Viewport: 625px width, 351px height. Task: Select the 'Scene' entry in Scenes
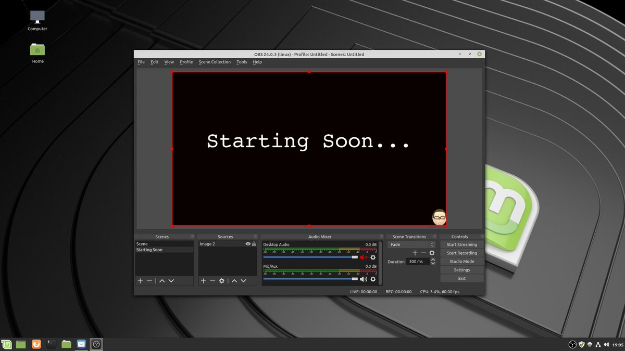pyautogui.click(x=164, y=244)
